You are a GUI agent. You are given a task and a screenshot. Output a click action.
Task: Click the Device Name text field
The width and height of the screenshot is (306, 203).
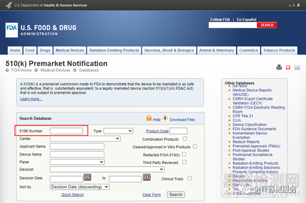(77, 154)
